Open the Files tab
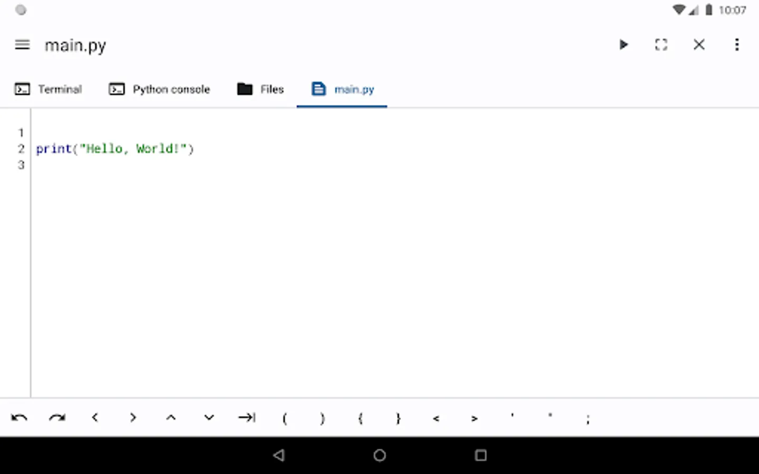The height and width of the screenshot is (474, 759). (260, 89)
